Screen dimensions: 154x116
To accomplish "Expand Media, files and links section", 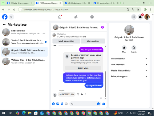I will coord(129,71).
